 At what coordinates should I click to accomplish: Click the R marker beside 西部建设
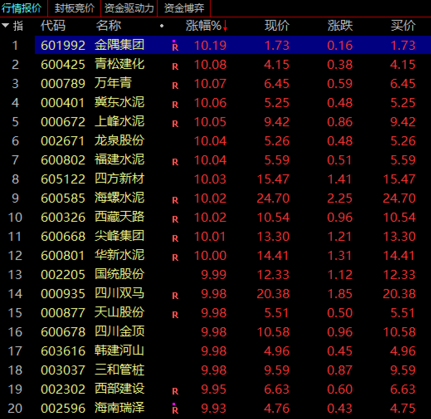point(175,391)
